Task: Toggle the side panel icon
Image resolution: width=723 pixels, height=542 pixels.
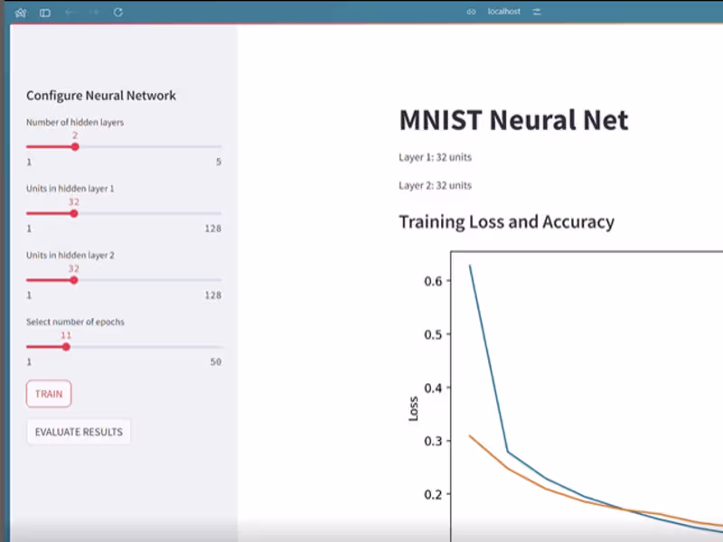Action: pos(44,12)
